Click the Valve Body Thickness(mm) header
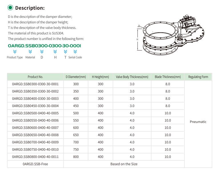 pyautogui.click(x=132, y=77)
